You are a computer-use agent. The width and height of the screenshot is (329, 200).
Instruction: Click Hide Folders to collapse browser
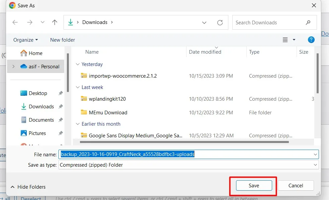28,187
